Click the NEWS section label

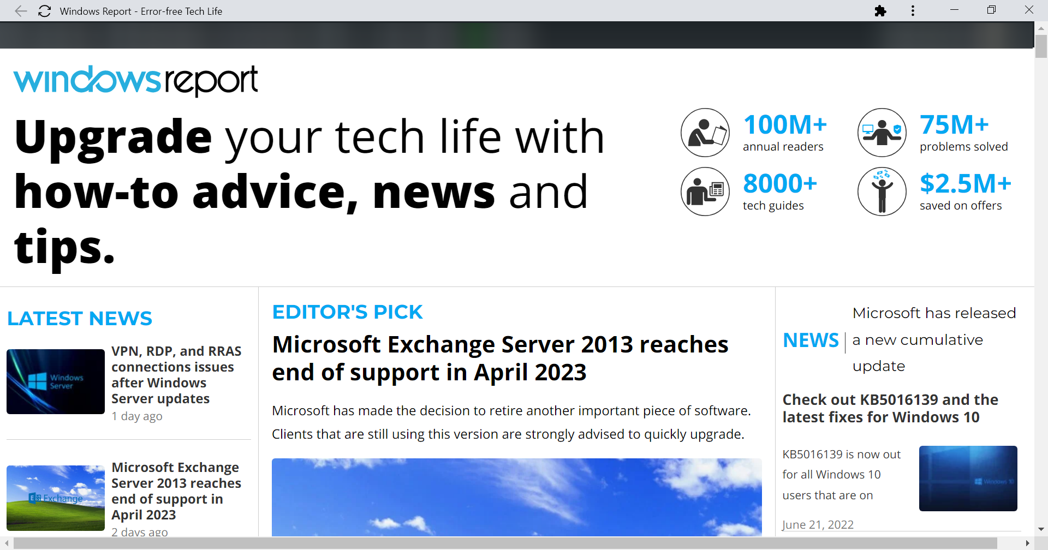coord(811,340)
